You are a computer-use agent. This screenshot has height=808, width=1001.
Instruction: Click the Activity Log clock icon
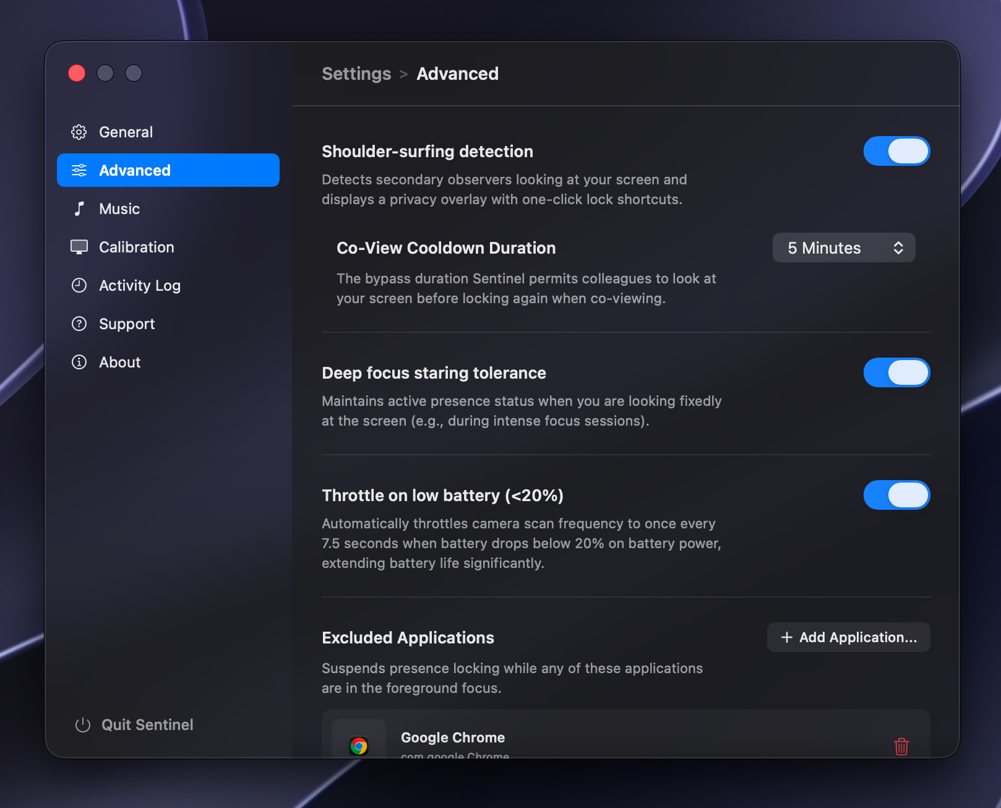(79, 285)
